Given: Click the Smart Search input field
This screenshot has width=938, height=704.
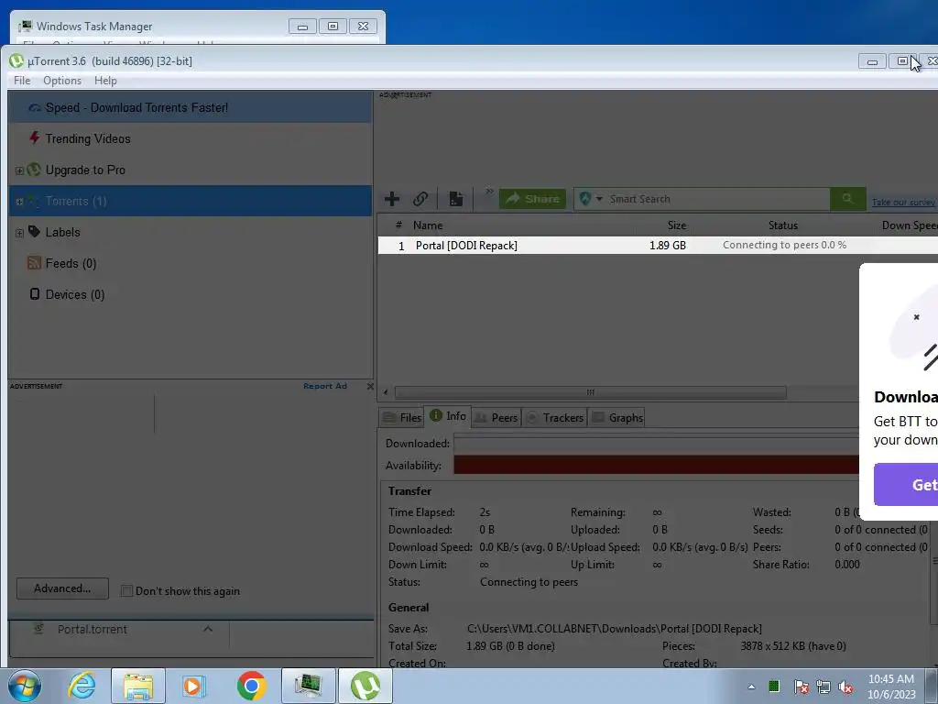Looking at the screenshot, I should pyautogui.click(x=716, y=199).
